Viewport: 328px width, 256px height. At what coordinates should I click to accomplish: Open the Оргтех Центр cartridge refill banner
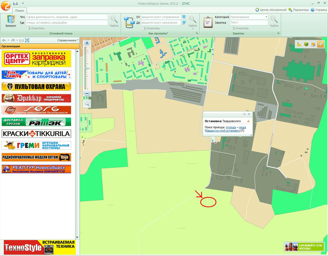[x=36, y=59]
